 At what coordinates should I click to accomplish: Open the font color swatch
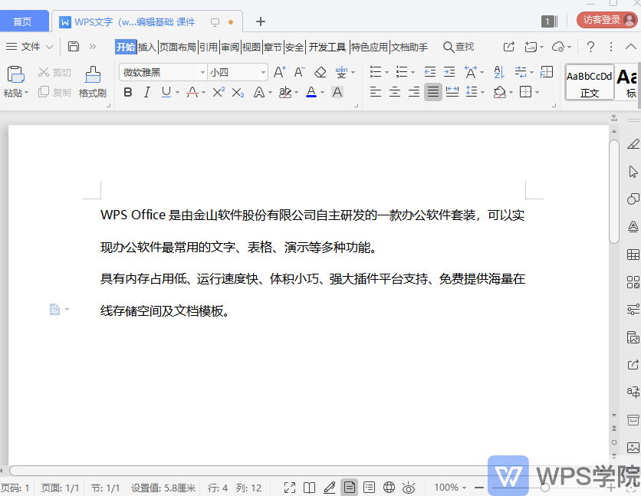click(x=310, y=93)
